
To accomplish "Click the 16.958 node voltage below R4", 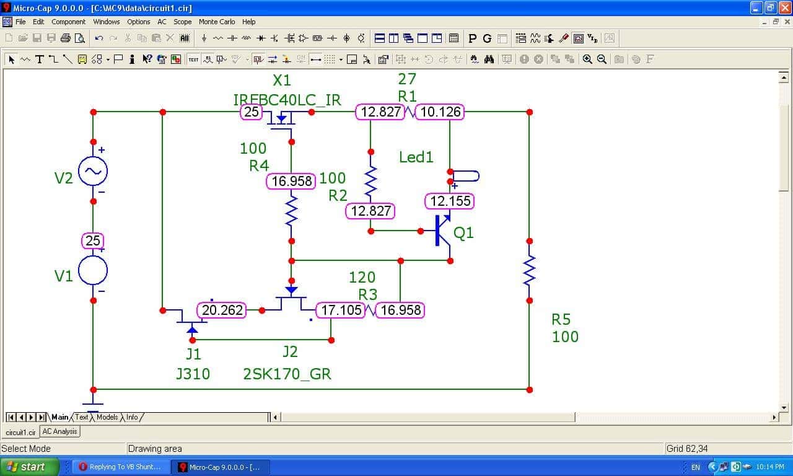I will pos(292,181).
